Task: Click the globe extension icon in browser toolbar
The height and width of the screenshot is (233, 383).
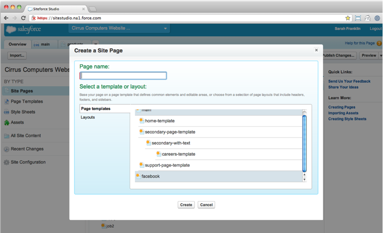Action: (x=377, y=18)
